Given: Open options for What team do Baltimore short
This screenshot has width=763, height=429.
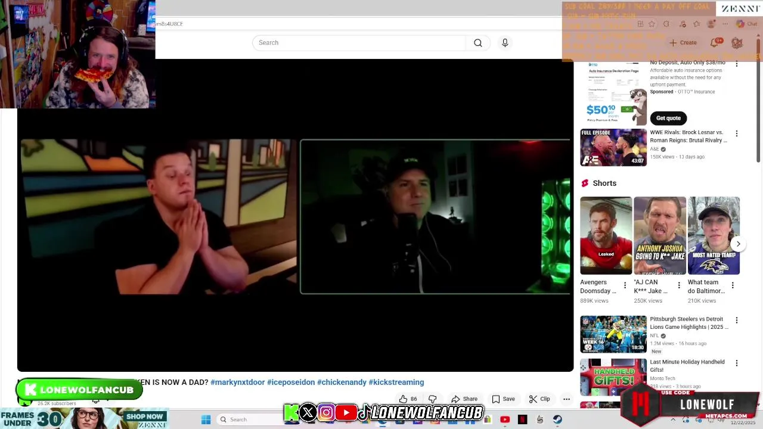Looking at the screenshot, I should (733, 285).
